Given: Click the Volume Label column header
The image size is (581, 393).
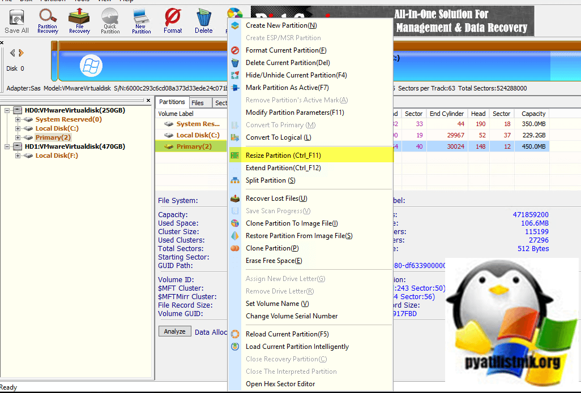Looking at the screenshot, I should pos(191,114).
